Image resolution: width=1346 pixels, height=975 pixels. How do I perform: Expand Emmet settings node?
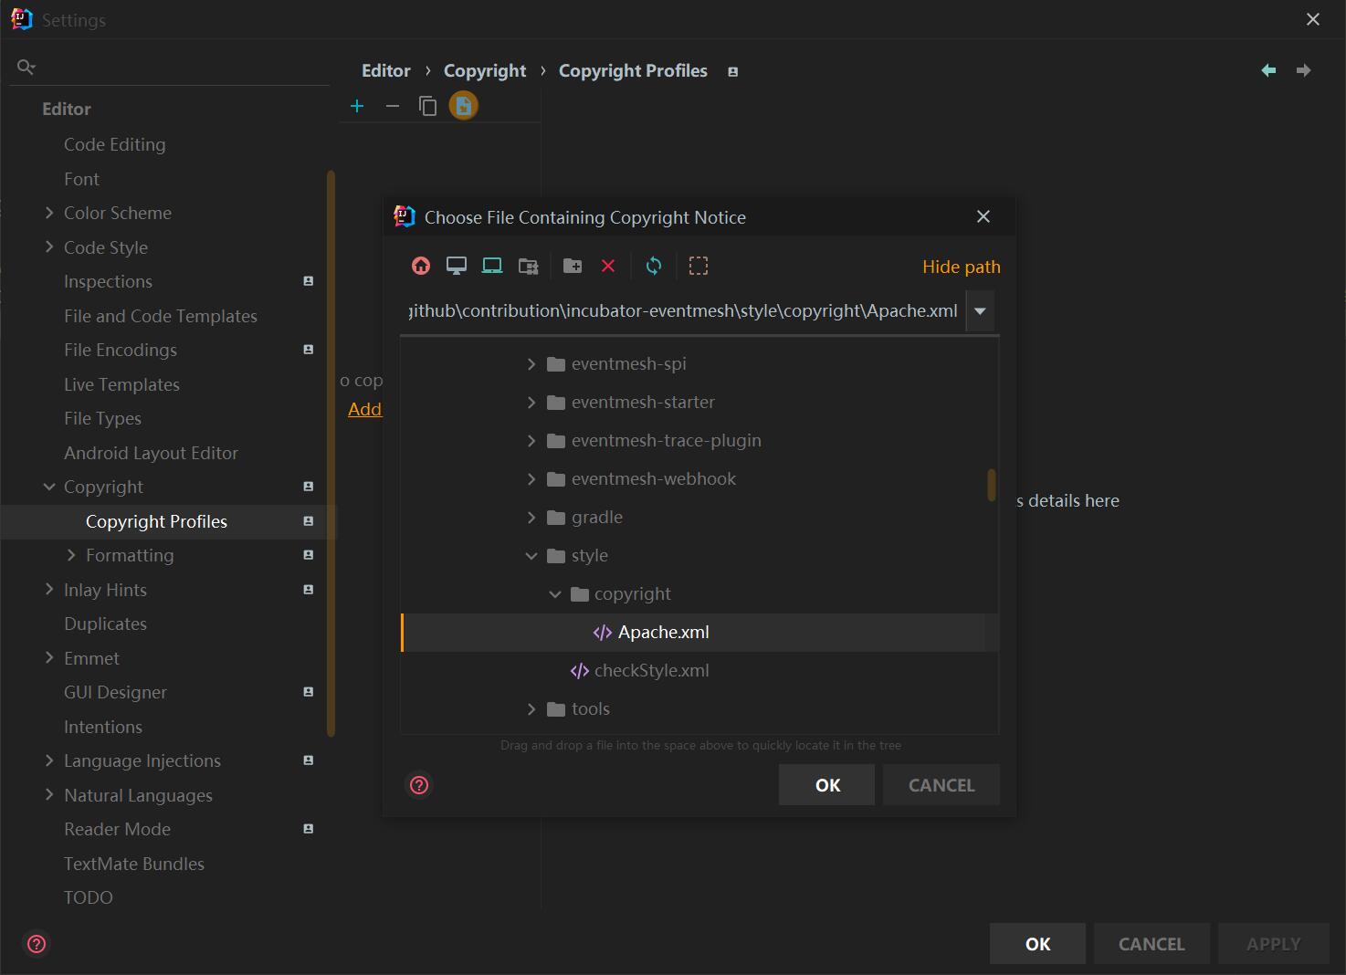[49, 658]
